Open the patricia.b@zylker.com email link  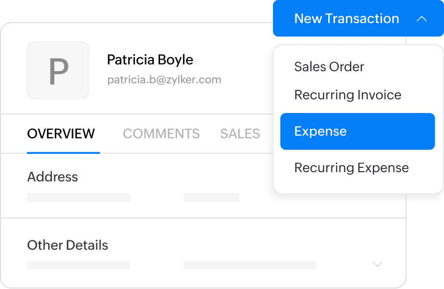pos(164,80)
